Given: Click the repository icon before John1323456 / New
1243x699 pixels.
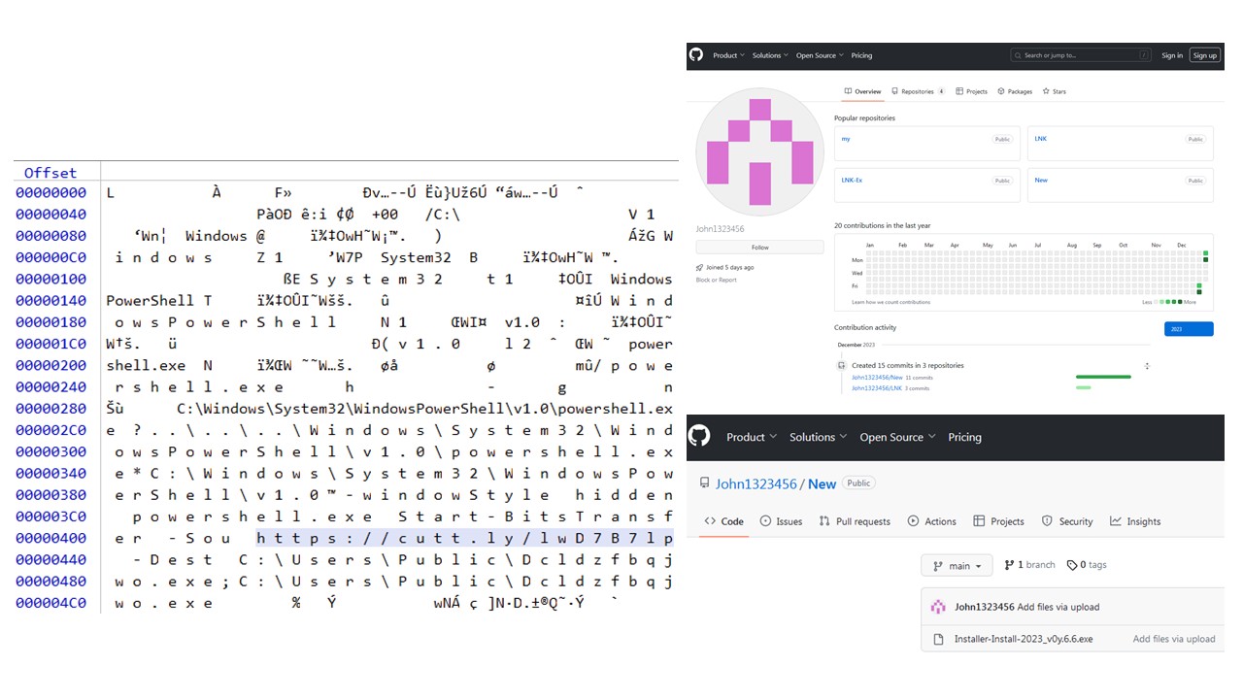Looking at the screenshot, I should [x=705, y=483].
